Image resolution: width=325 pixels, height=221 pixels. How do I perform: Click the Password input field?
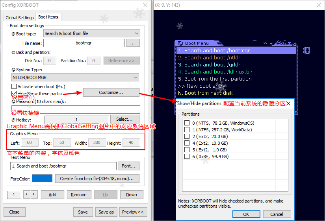[76, 109]
